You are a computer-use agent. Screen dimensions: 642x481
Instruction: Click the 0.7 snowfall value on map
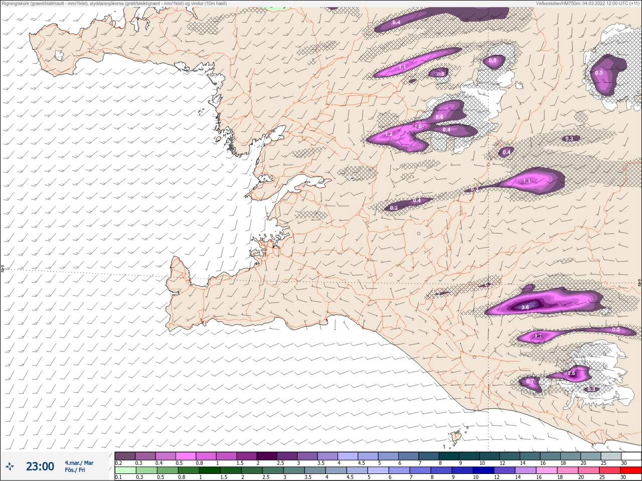coord(530,382)
